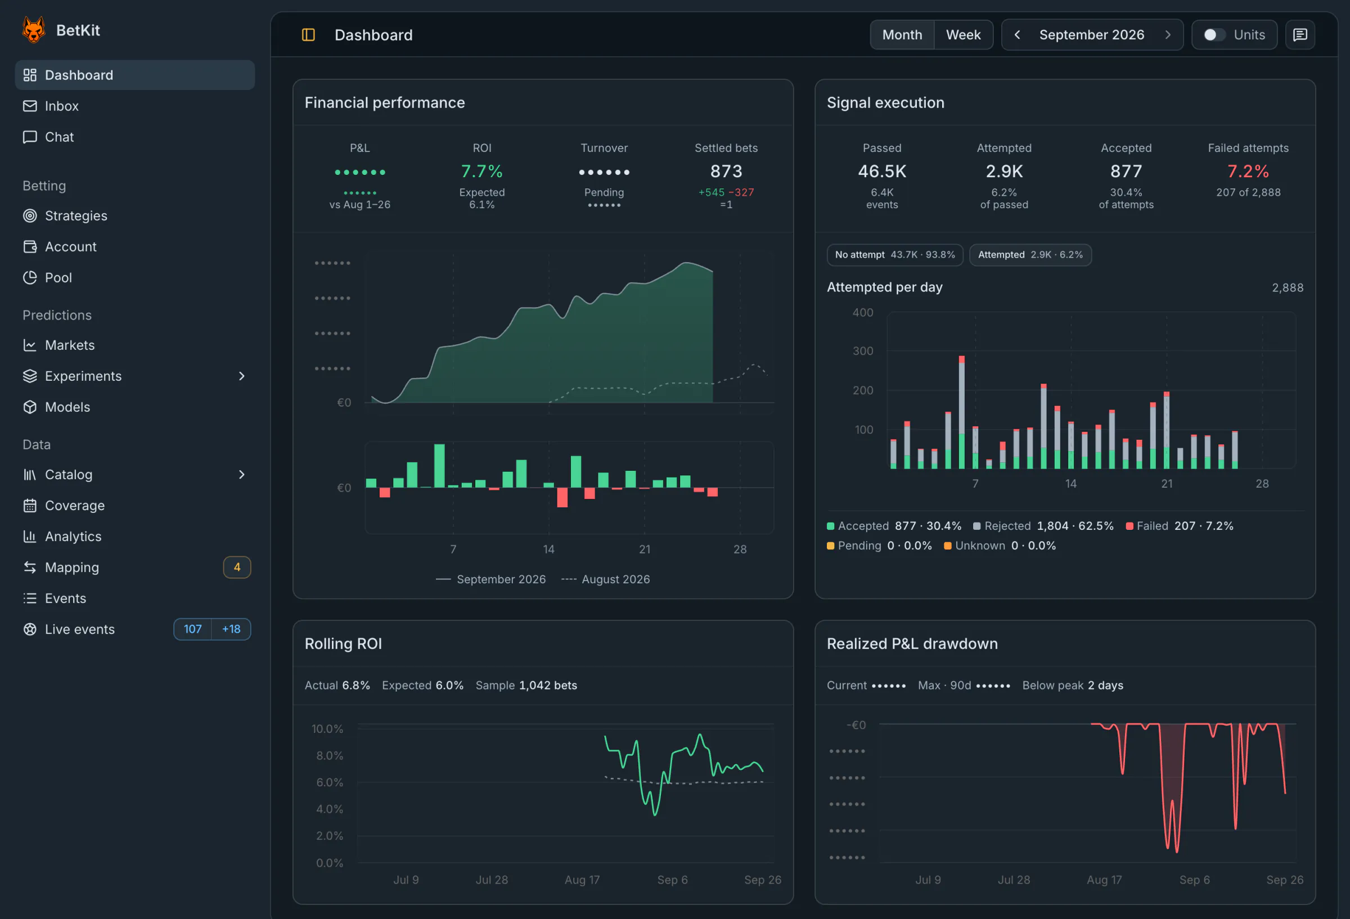This screenshot has width=1350, height=919.
Task: Go to previous month arrow
Action: [1017, 35]
